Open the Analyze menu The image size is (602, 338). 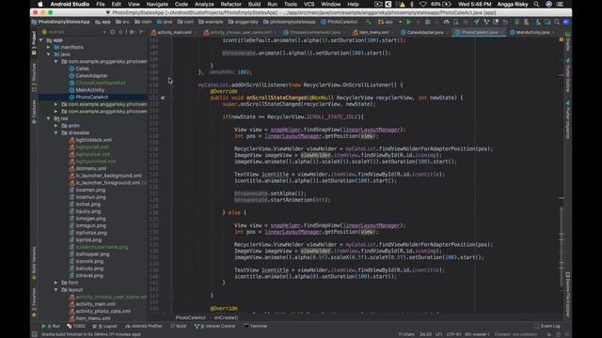204,4
